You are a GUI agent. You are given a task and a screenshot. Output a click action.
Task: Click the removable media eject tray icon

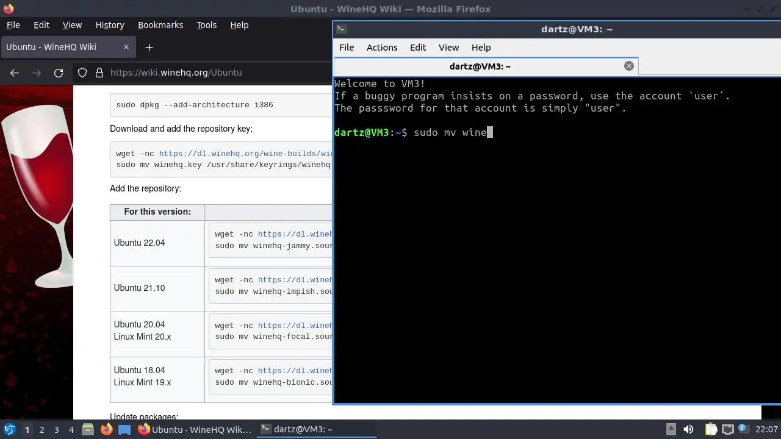[x=671, y=429]
